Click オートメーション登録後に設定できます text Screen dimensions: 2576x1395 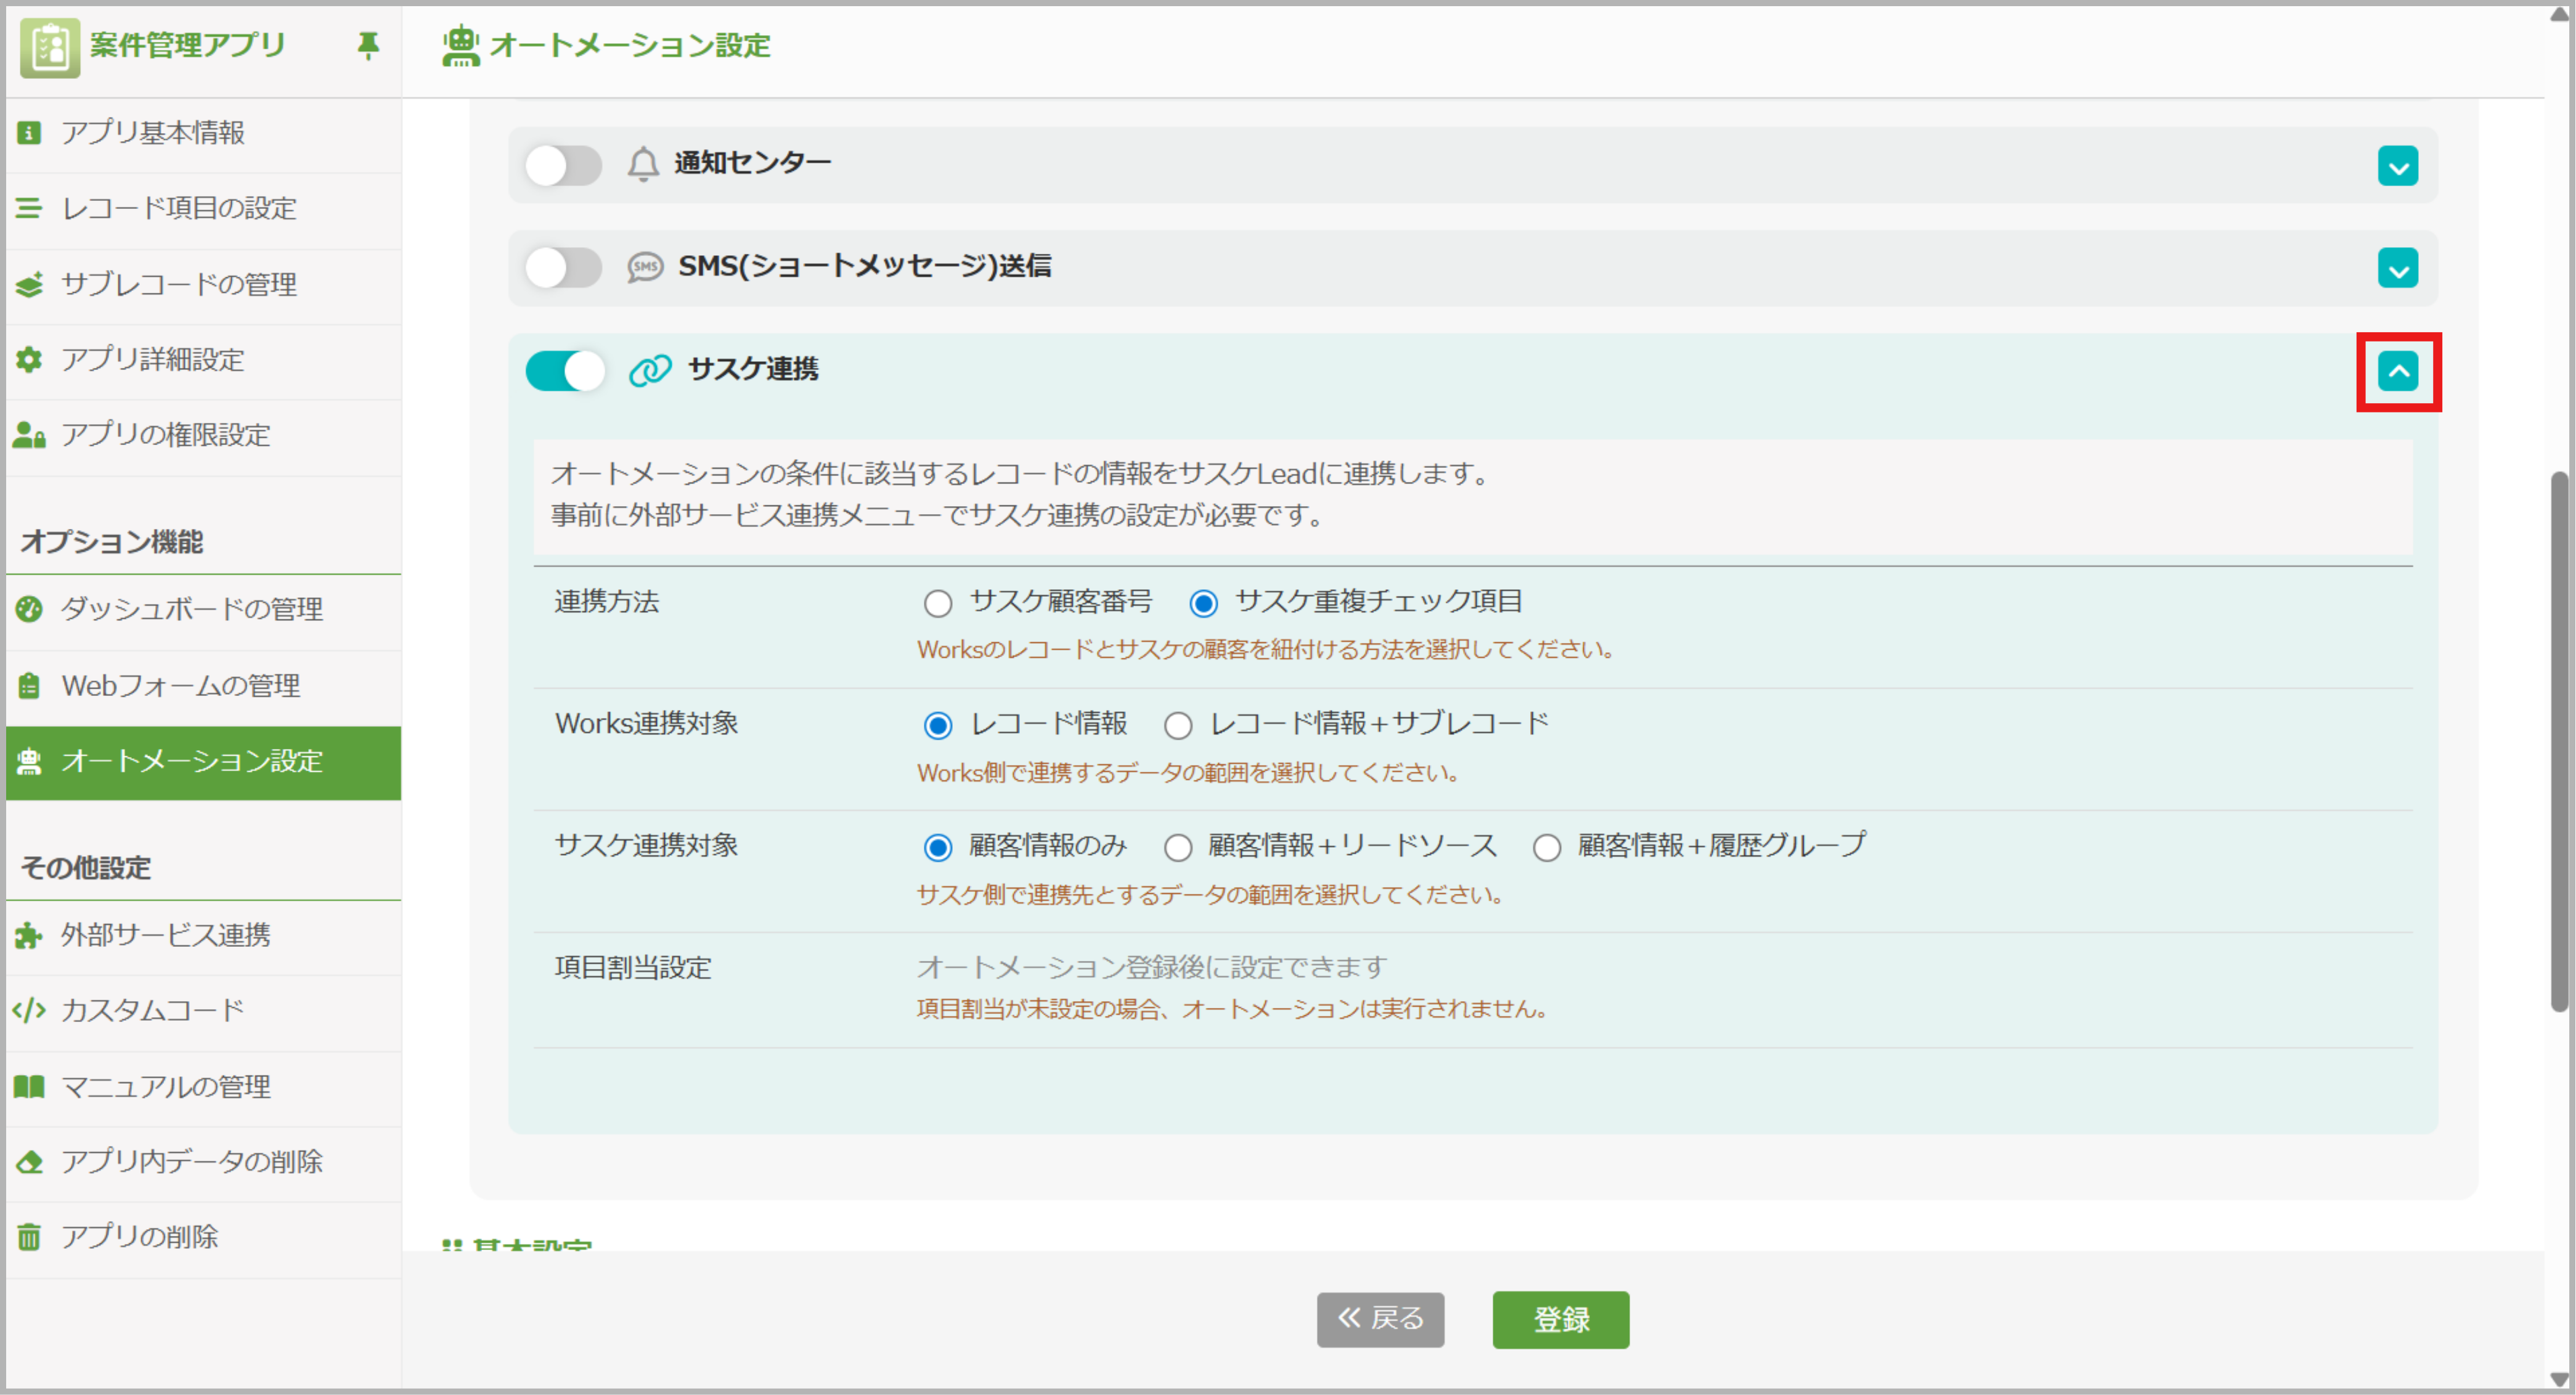[x=1152, y=968]
